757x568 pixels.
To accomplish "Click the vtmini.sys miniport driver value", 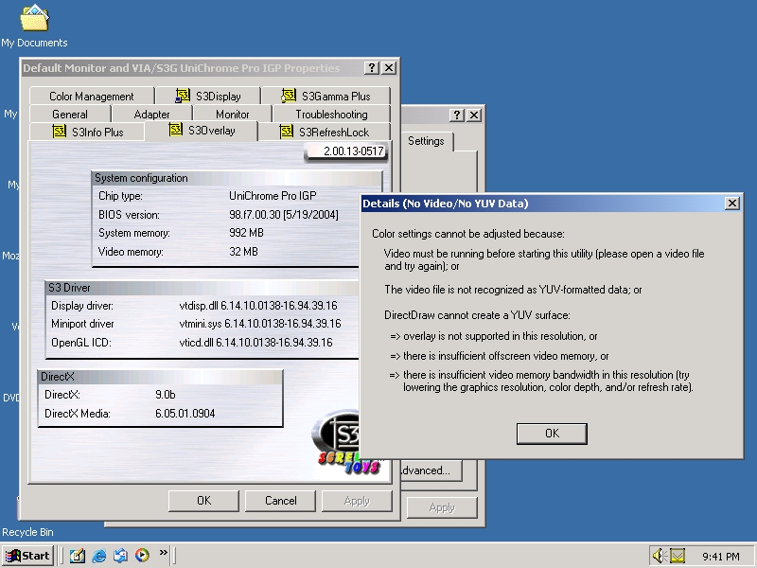I will (260, 324).
